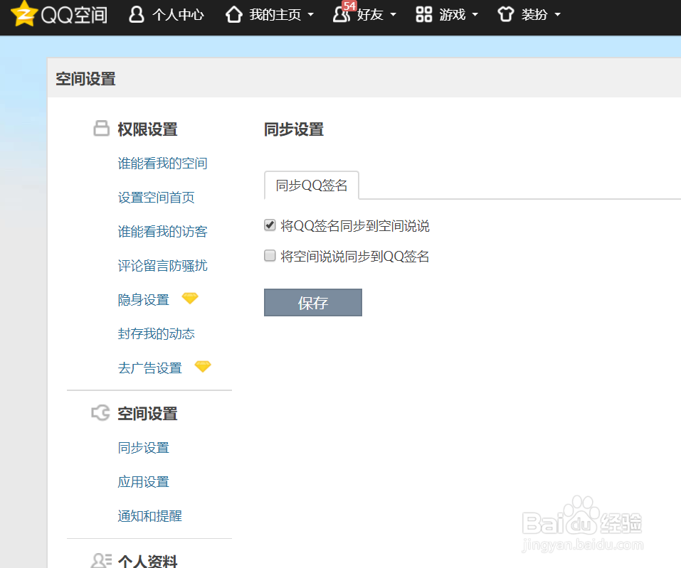Uncheck 将QQ签名同步到空间说说

tap(270, 225)
